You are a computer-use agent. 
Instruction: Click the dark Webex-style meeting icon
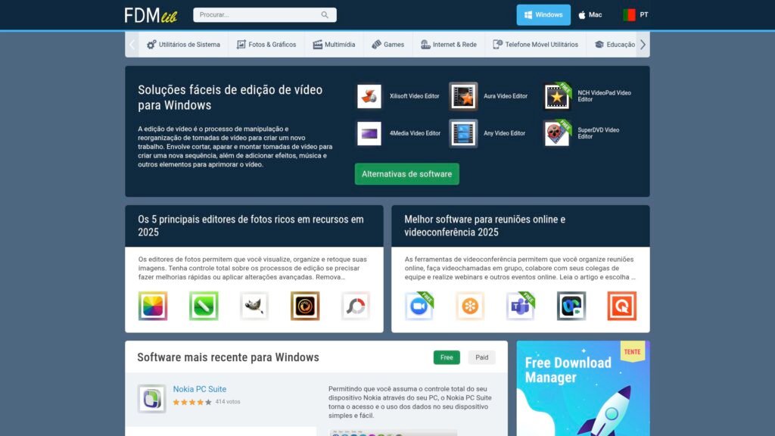571,306
